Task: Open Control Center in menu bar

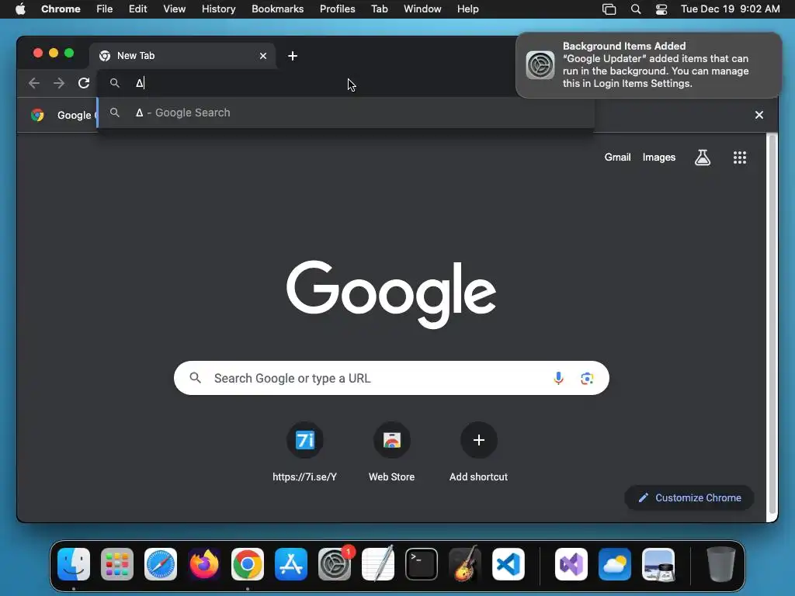Action: click(661, 9)
